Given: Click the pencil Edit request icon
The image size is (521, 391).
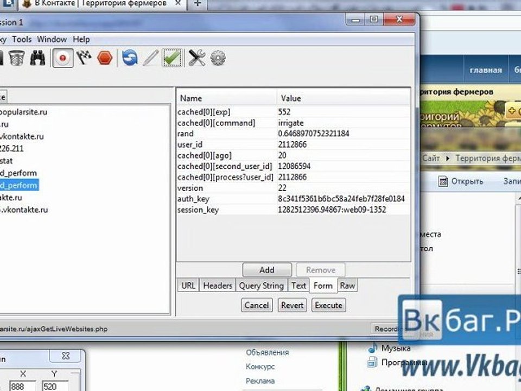Looking at the screenshot, I should tap(151, 58).
